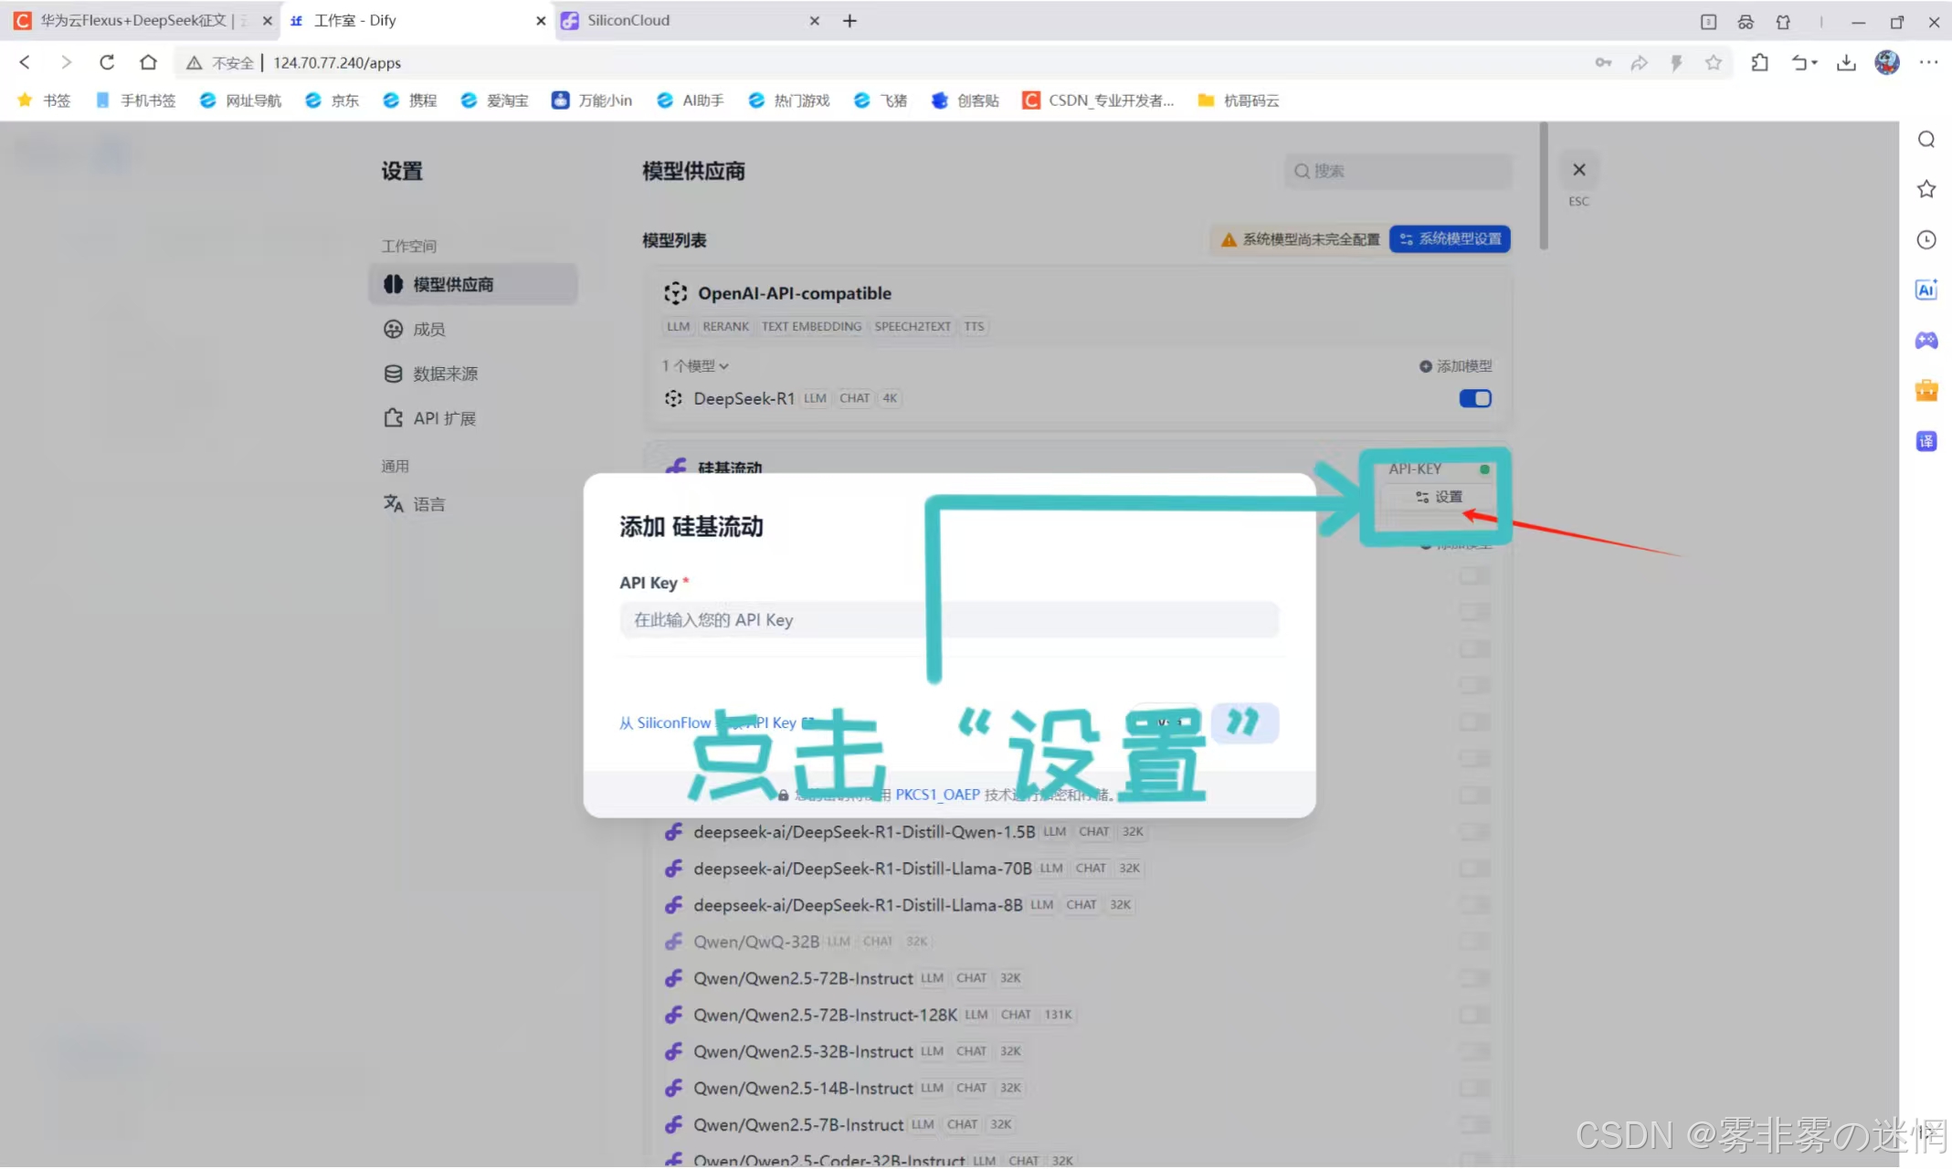Click the API Key input field

[x=949, y=620]
